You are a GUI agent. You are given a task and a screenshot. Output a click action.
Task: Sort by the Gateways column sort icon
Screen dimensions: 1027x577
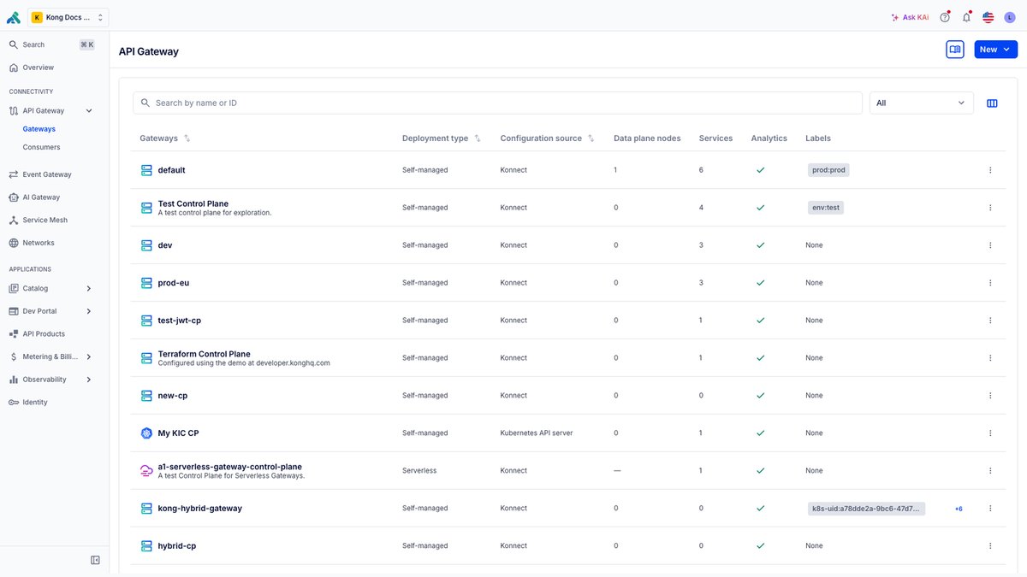click(x=187, y=138)
